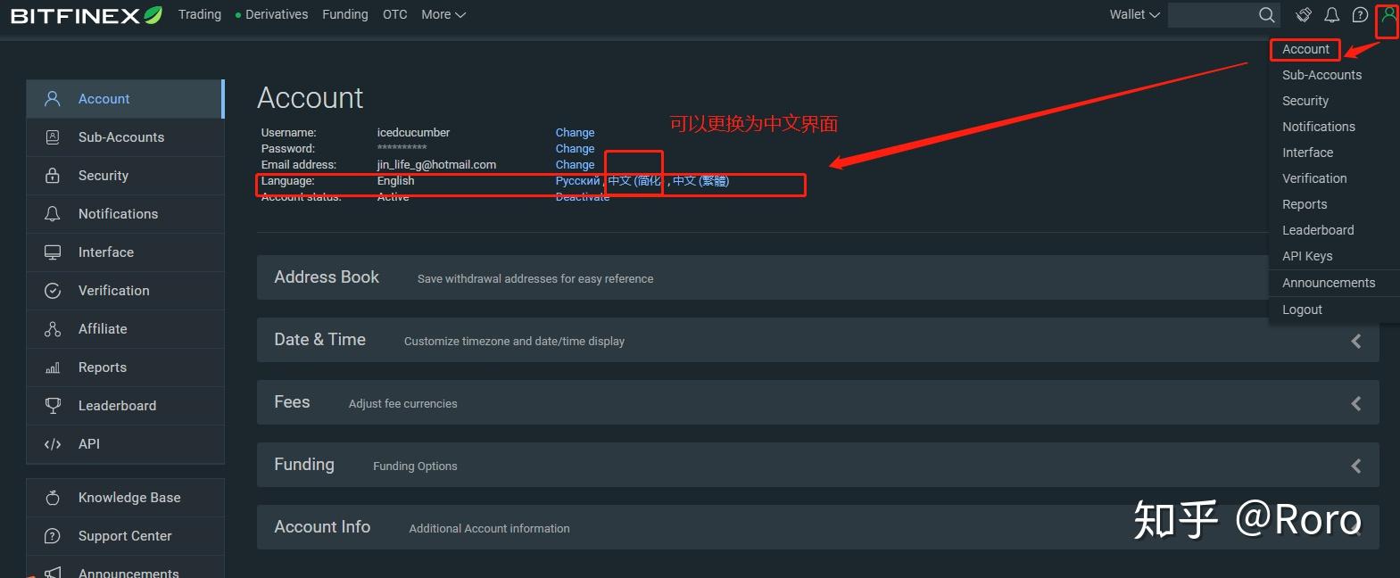Open the green user profile icon

click(1388, 15)
